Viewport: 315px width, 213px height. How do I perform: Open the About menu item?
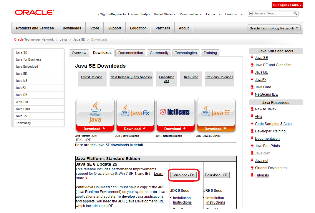[x=184, y=28]
